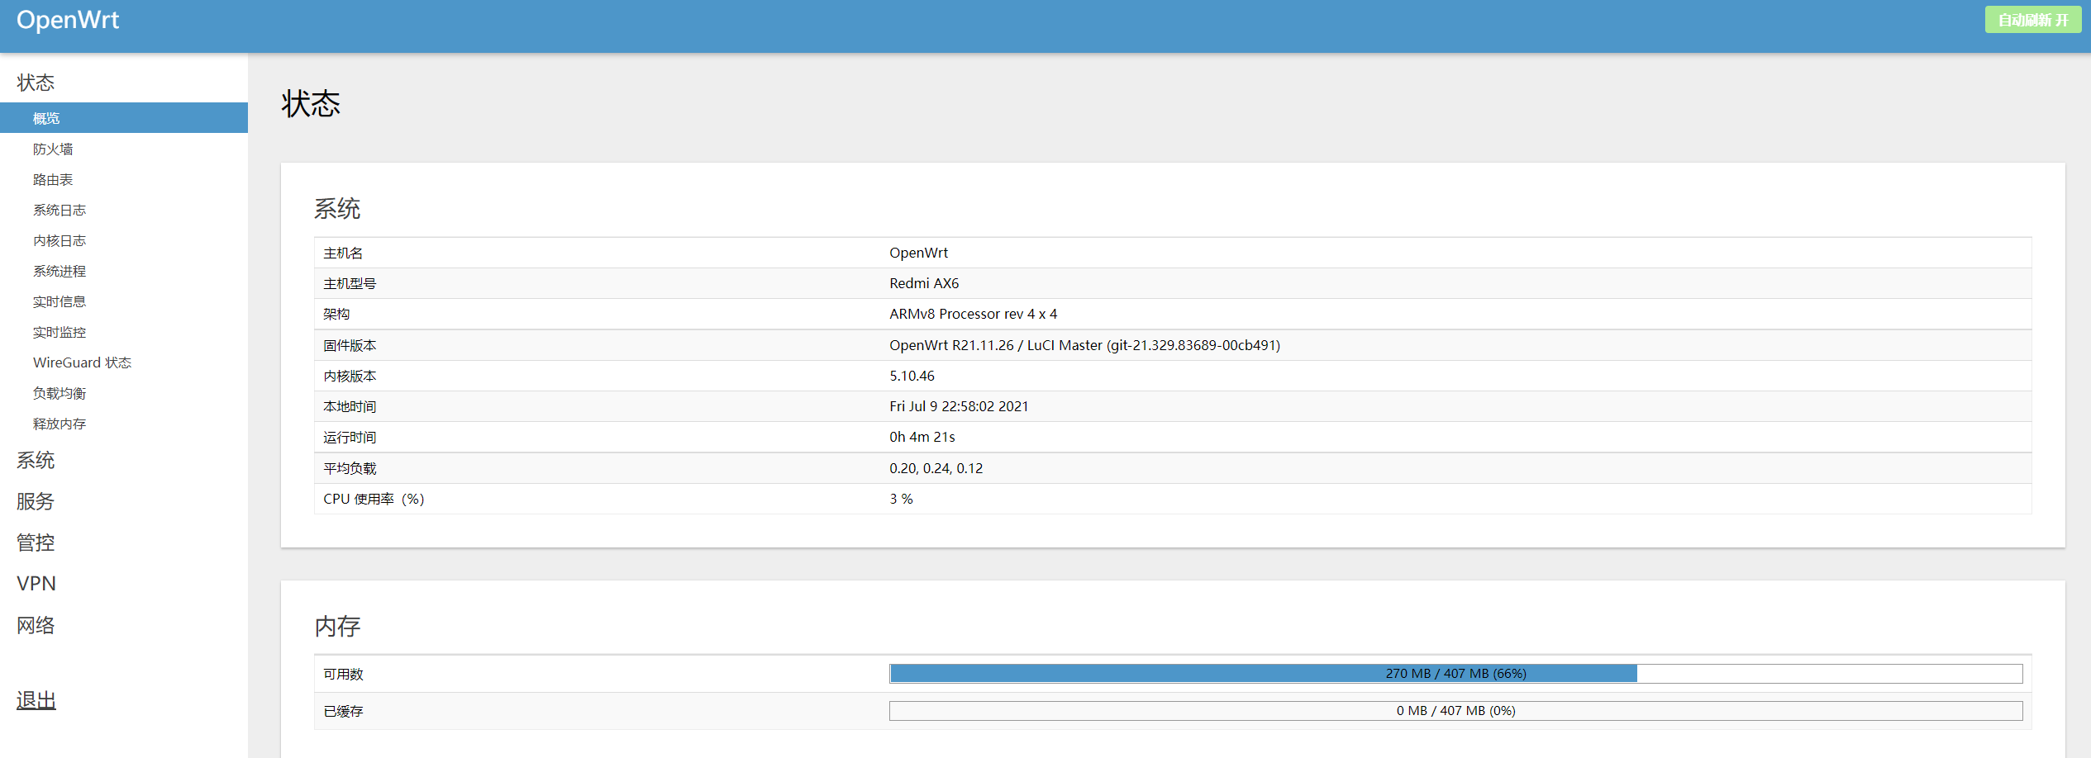Click the OpenWrt logo title
This screenshot has width=2091, height=758.
coord(68,20)
